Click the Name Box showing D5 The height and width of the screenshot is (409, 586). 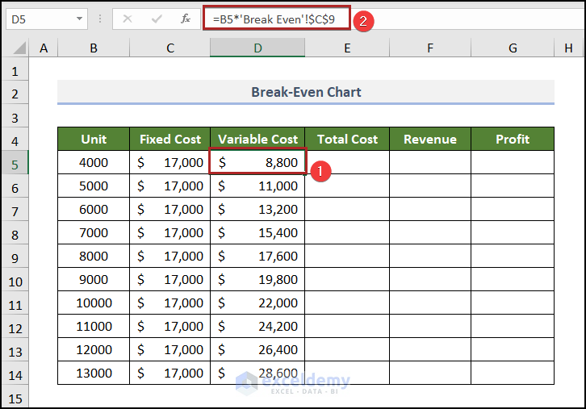(x=39, y=19)
